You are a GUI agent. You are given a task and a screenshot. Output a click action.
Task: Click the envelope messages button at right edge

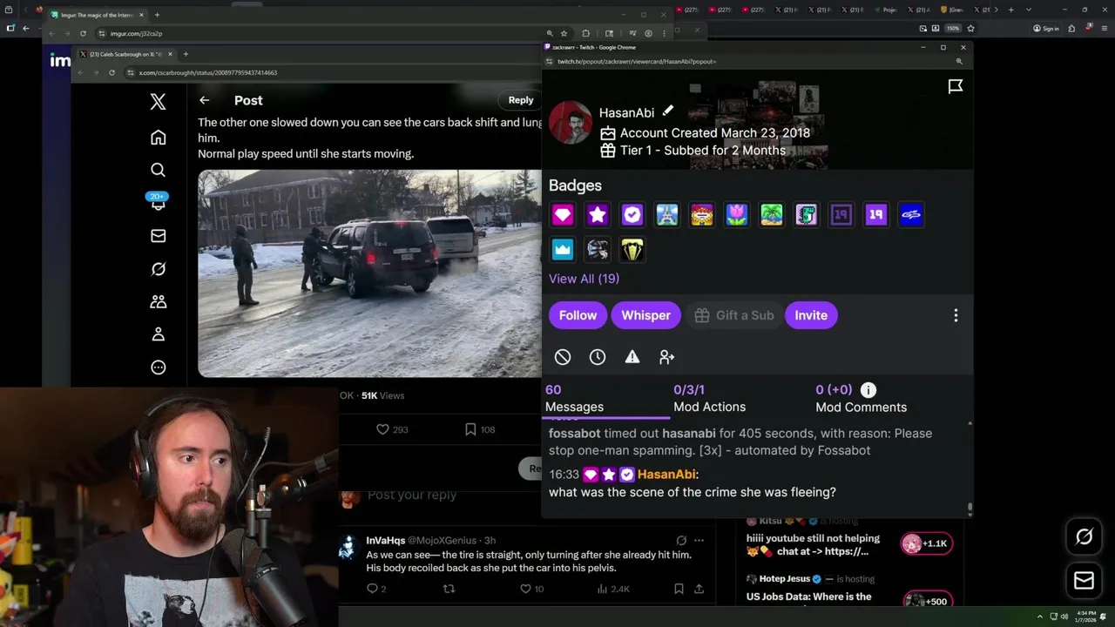click(1085, 581)
